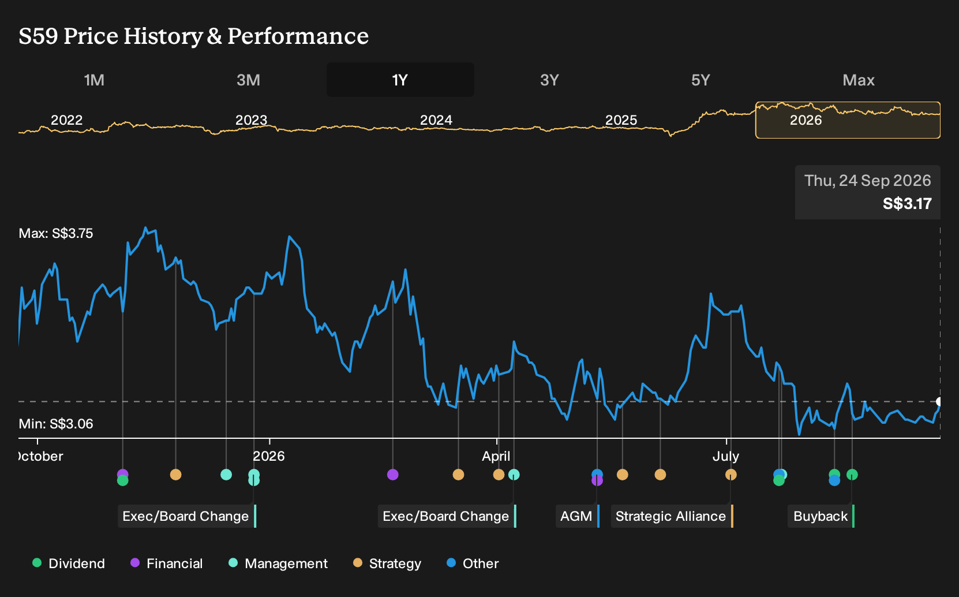Image resolution: width=959 pixels, height=597 pixels.
Task: Jump to 2024 in the overview chart
Action: pos(436,120)
